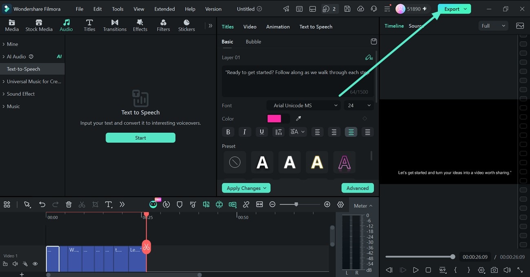Click the Export button
Viewport: 530px width, 277px height.
pyautogui.click(x=454, y=9)
